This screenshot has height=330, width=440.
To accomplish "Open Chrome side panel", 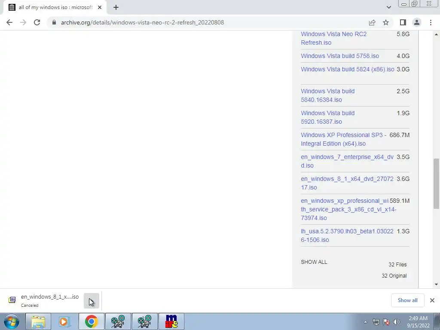I will (x=403, y=22).
